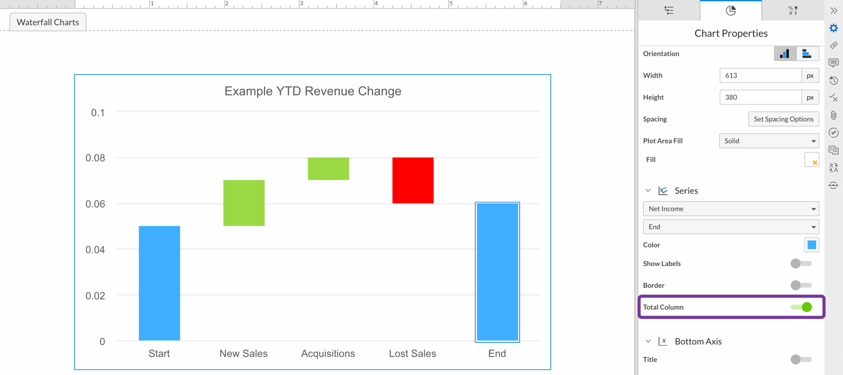The width and height of the screenshot is (843, 375).
Task: Open the blue series Color swatch
Action: [x=811, y=245]
